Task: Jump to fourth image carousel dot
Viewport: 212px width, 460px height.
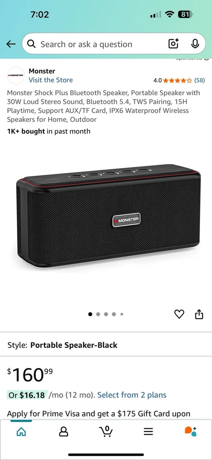Action: click(x=114, y=314)
